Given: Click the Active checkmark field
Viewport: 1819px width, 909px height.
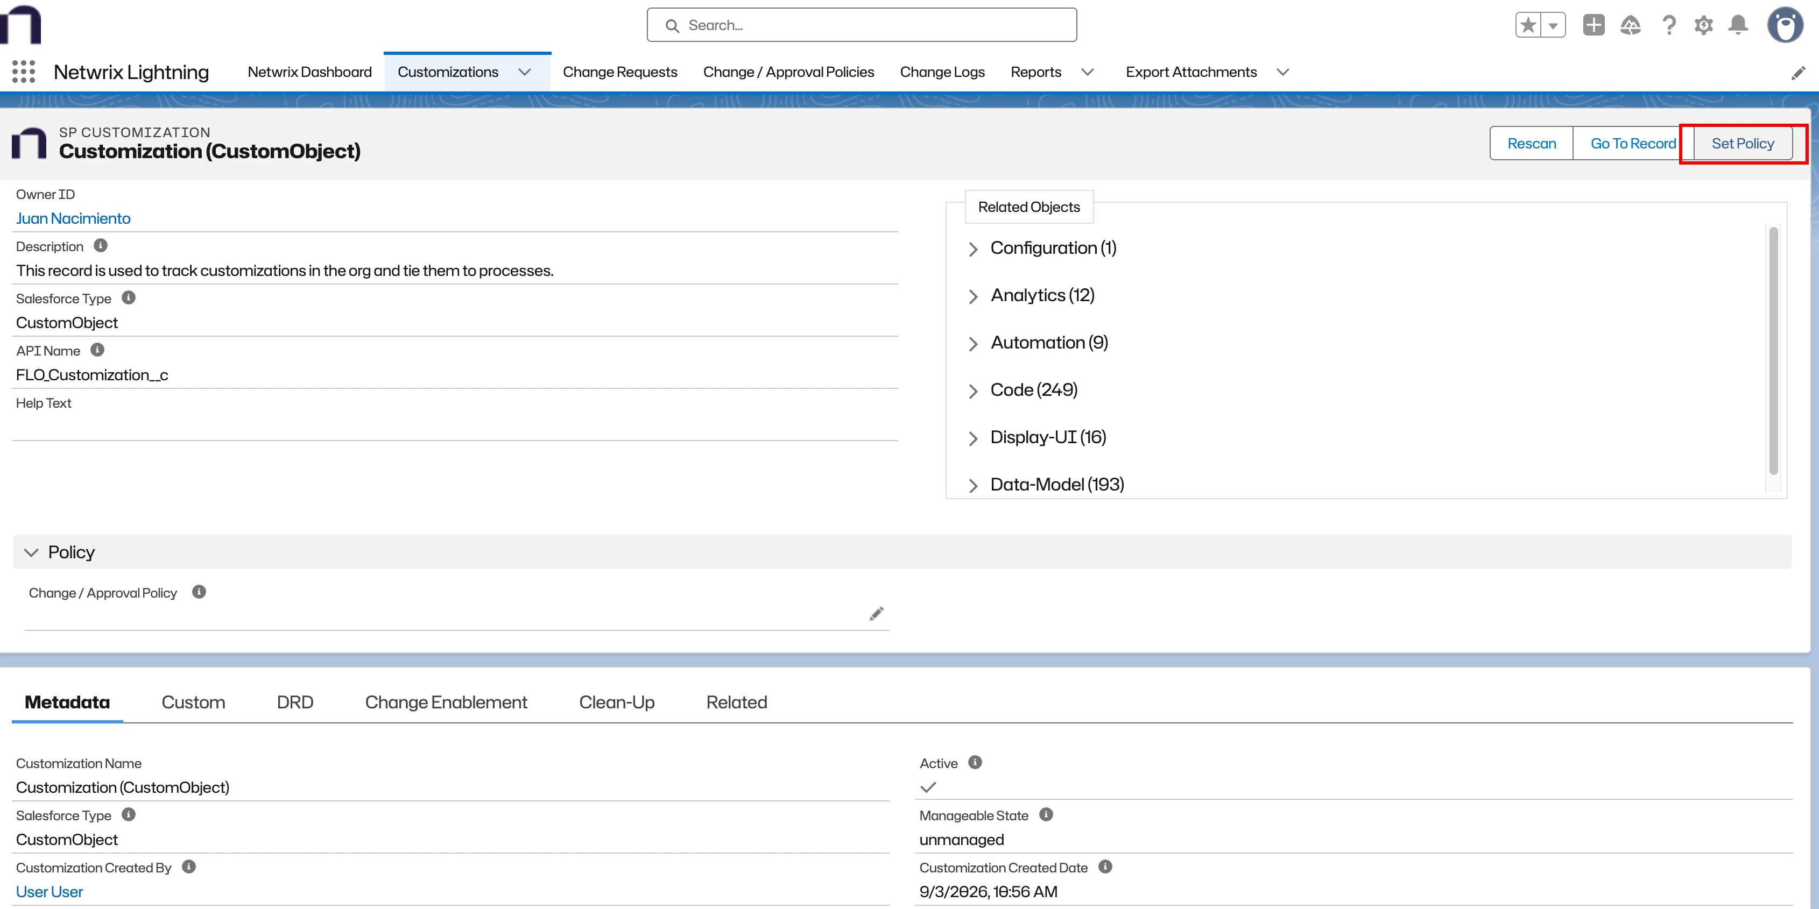Looking at the screenshot, I should coord(928,787).
